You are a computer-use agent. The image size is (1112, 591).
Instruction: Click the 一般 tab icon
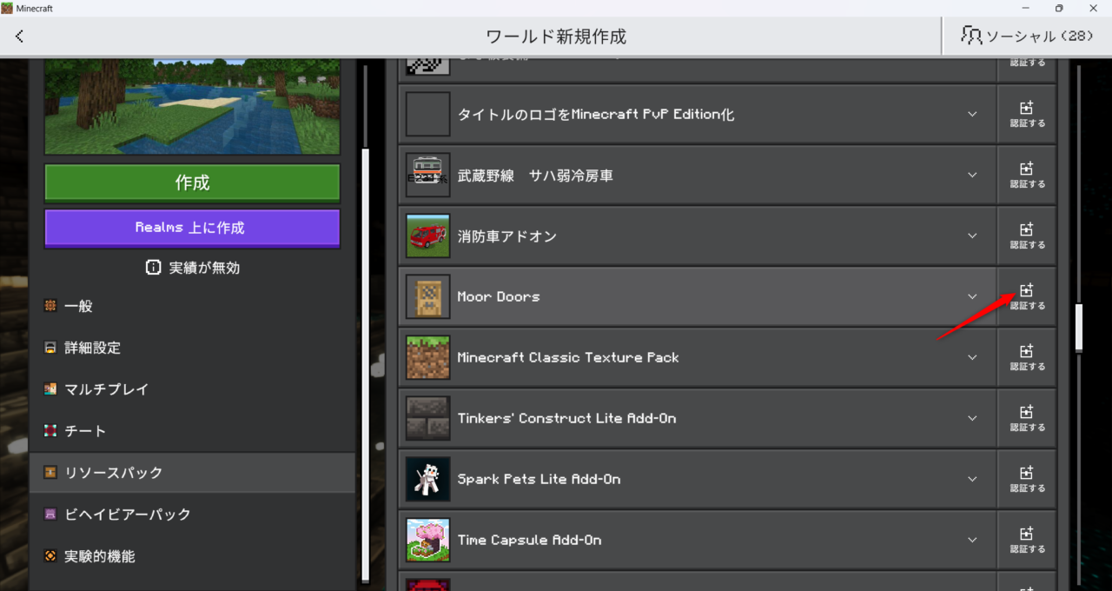50,306
